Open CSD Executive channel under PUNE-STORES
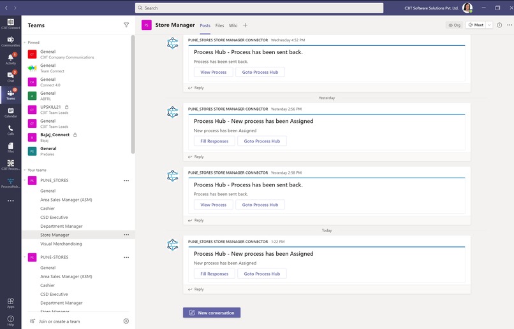Viewport: 514px width, 329px height. pyautogui.click(x=54, y=294)
